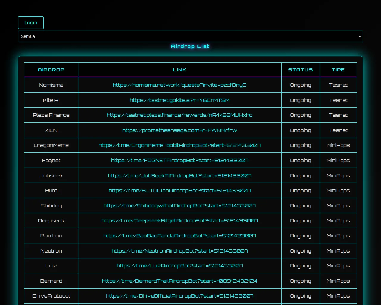
Task: Click MiniApps type in the Buto row
Action: pyautogui.click(x=338, y=191)
